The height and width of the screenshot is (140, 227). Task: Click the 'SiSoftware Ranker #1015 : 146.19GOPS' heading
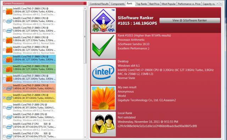click(137, 21)
